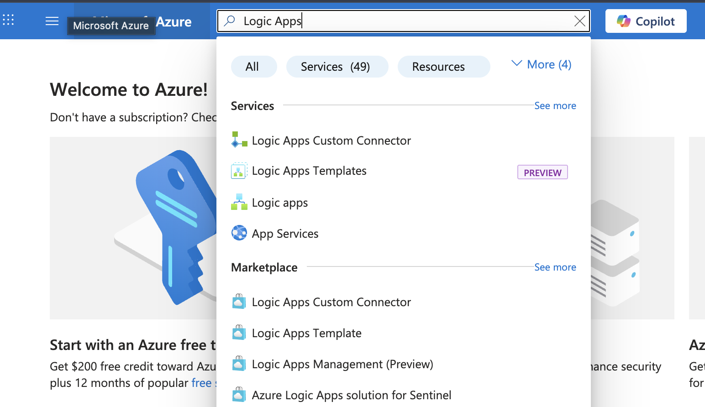This screenshot has width=705, height=407.
Task: Click the Copilot button
Action: pos(646,21)
